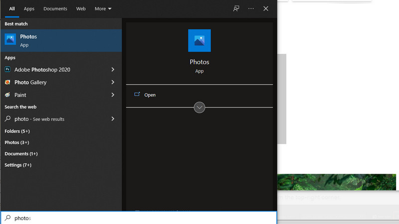Open the three-dot options menu
This screenshot has height=224, width=399.
pos(251,8)
